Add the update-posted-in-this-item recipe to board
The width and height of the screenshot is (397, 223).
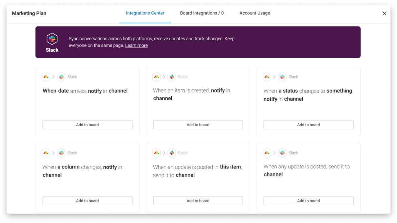(198, 201)
